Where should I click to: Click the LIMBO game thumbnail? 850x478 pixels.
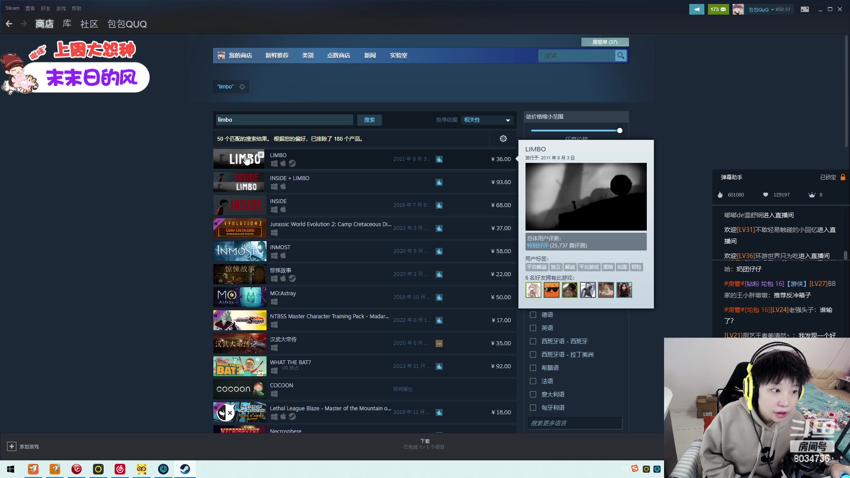[240, 159]
